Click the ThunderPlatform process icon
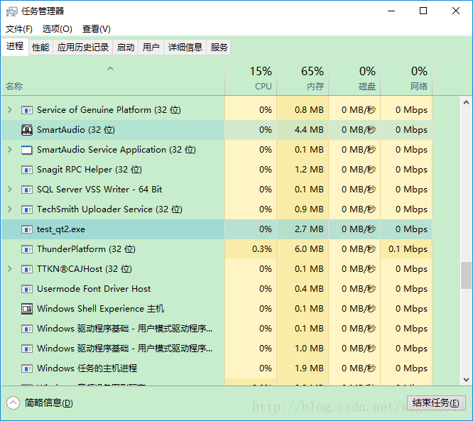 [x=27, y=249]
